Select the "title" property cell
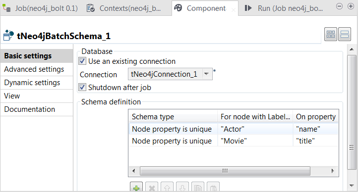 click(316, 141)
